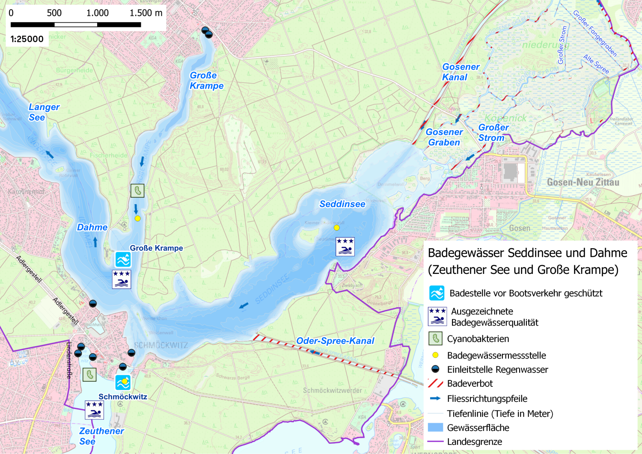The width and height of the screenshot is (642, 454).
Task: Click the Zeuthener See label
Action: [101, 436]
